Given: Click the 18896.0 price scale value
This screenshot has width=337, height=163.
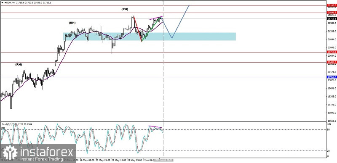Looking at the screenshot, I should (x=332, y=113).
